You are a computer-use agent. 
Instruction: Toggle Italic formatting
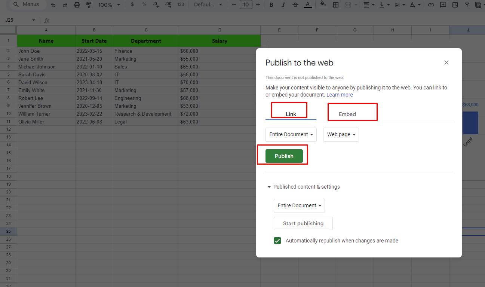283,4
